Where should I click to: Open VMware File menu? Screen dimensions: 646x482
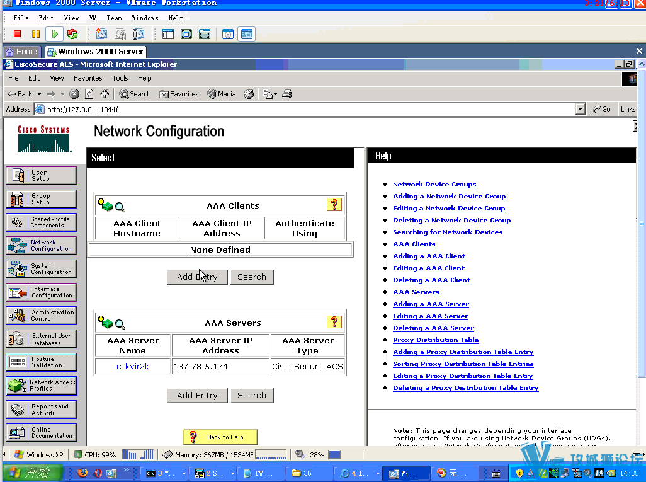[21, 18]
